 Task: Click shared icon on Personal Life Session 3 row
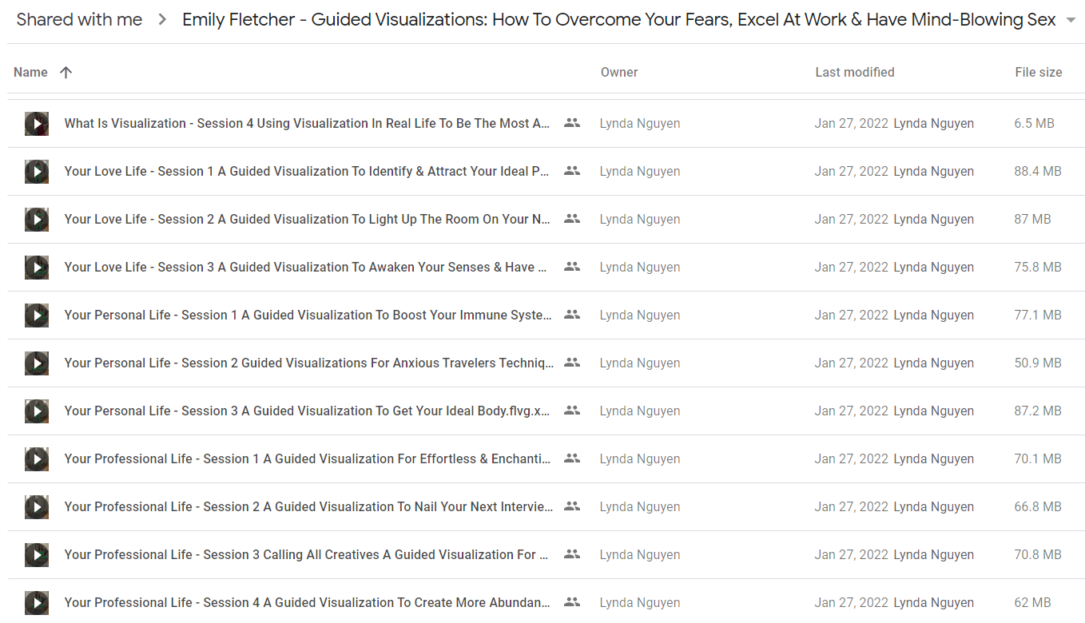tap(572, 411)
